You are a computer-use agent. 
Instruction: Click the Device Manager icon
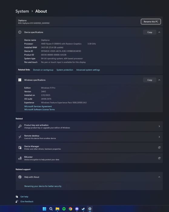20,147
